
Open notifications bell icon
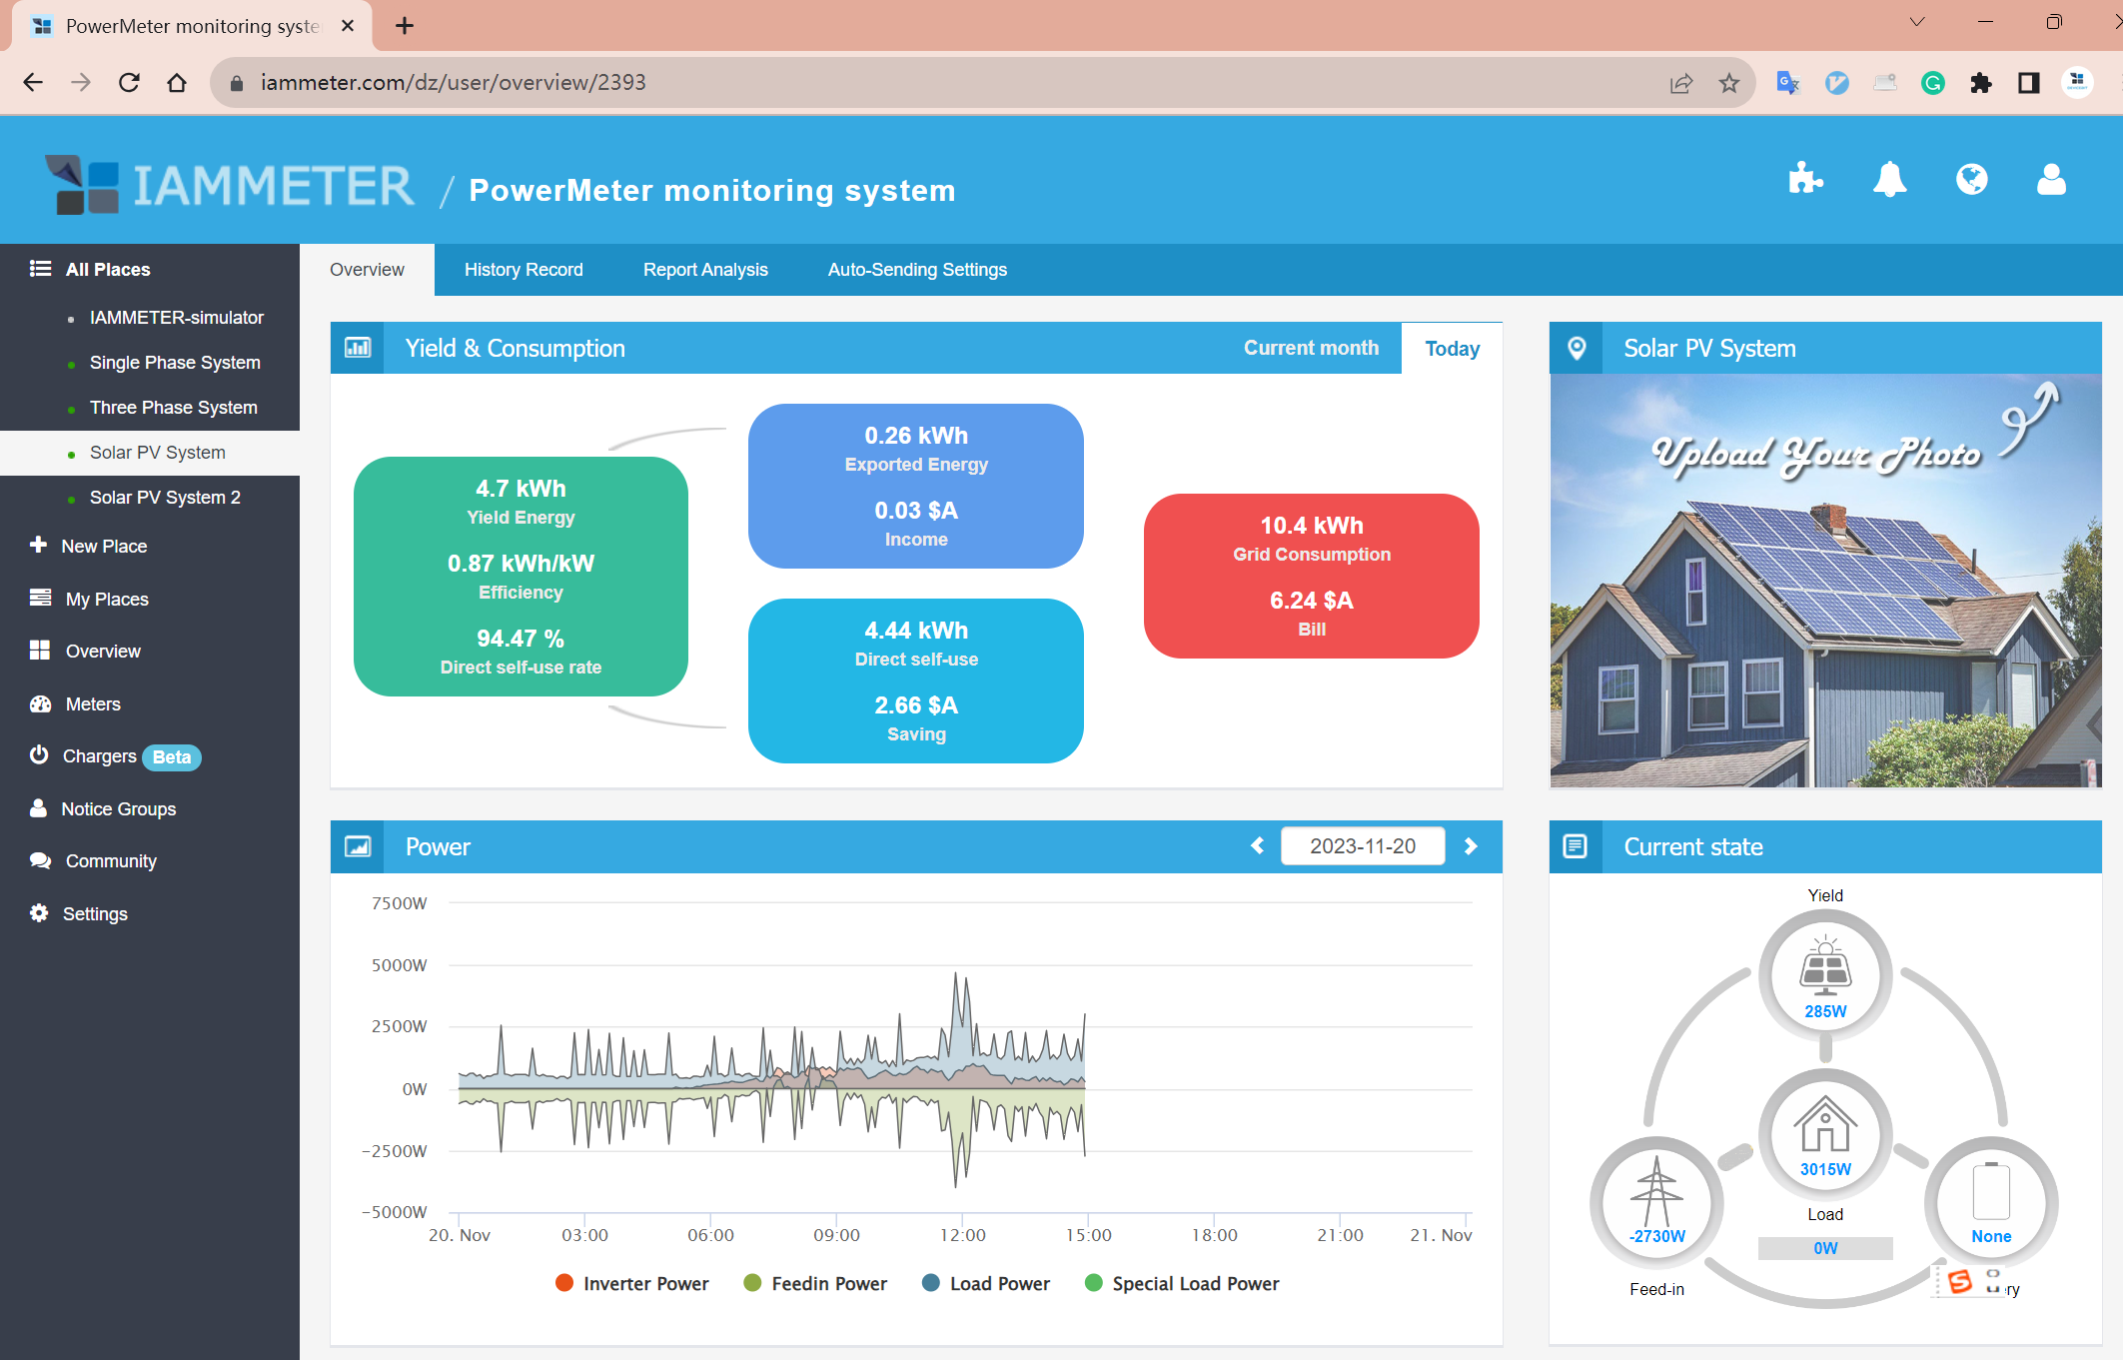tap(1888, 180)
